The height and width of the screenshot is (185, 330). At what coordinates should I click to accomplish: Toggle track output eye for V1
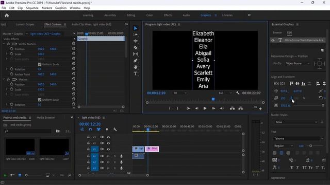[x=108, y=149]
